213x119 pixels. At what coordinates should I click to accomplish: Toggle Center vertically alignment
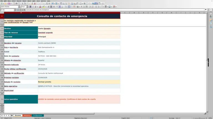60,7
